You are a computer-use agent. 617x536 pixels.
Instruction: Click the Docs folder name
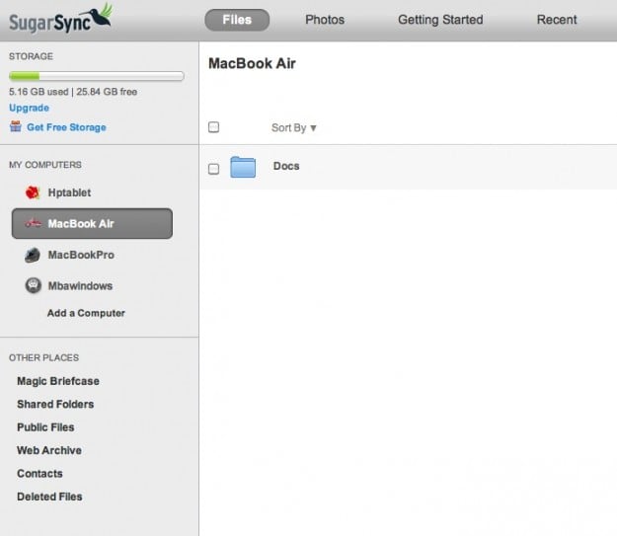click(x=286, y=166)
